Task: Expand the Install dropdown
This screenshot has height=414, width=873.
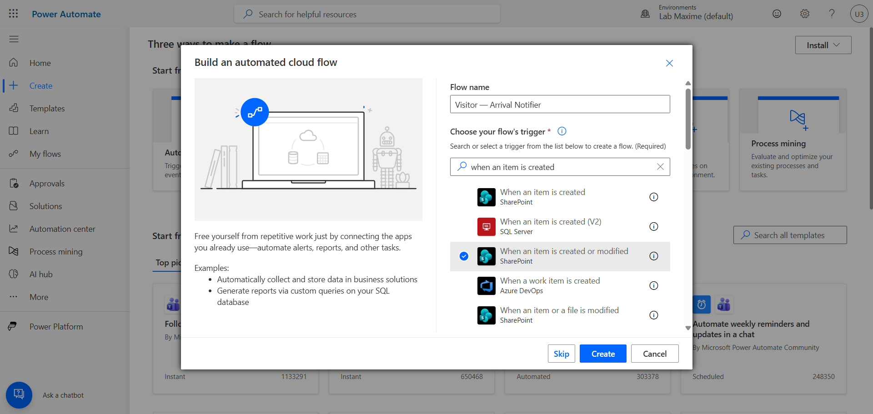Action: coord(823,45)
